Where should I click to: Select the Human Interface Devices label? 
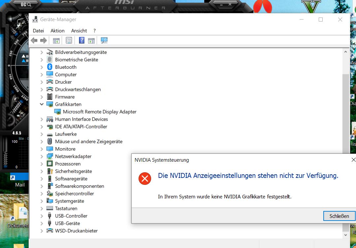tap(81, 119)
